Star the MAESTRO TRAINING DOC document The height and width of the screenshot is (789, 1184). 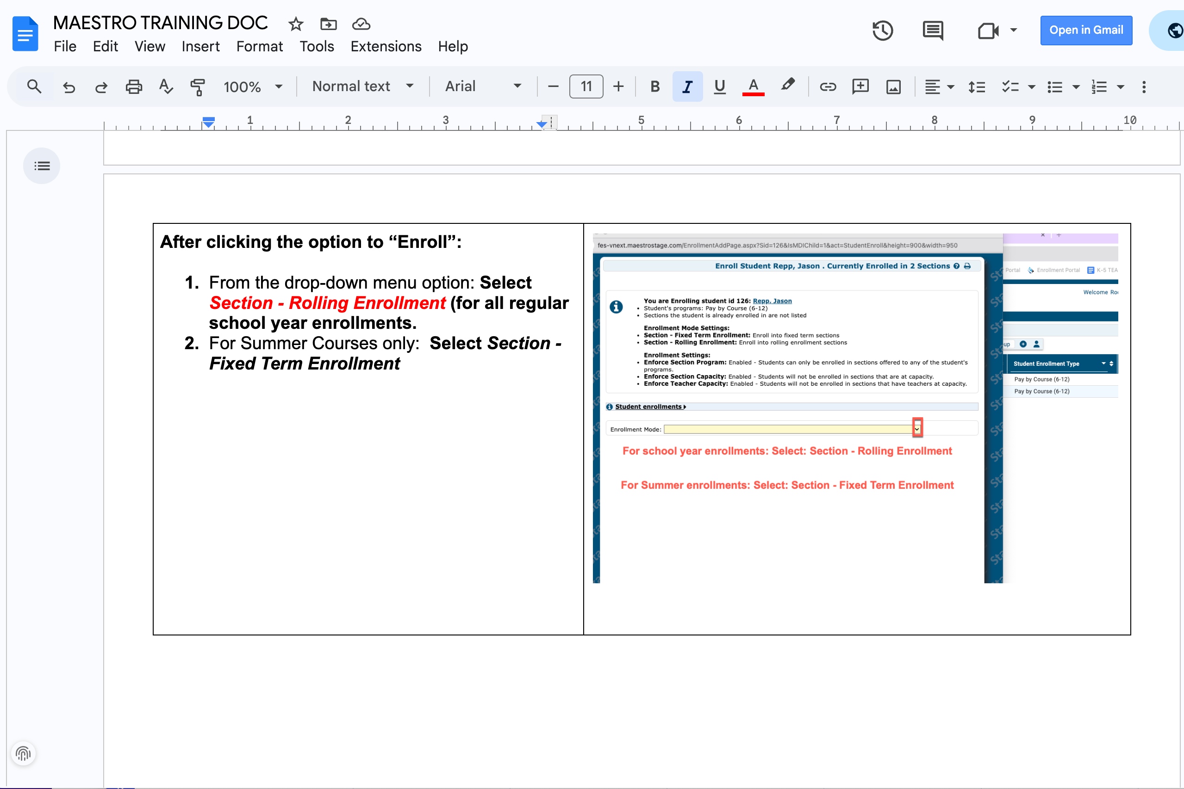click(x=296, y=24)
